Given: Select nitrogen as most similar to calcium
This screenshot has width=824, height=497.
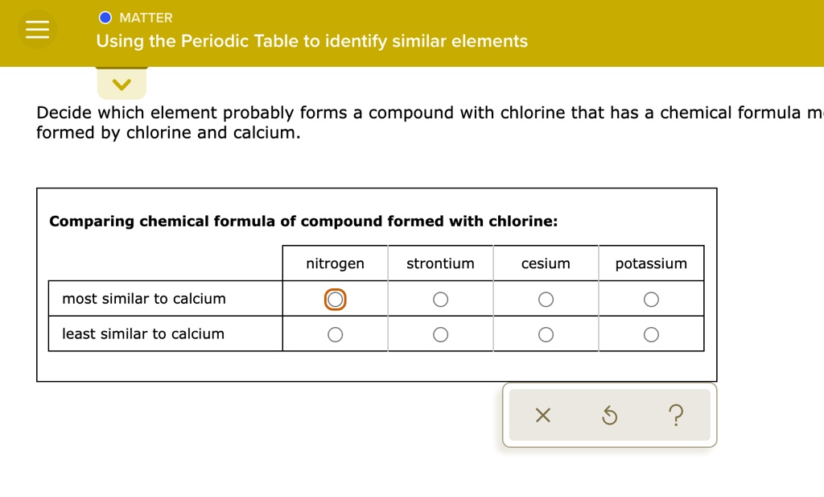Looking at the screenshot, I should pos(336,300).
